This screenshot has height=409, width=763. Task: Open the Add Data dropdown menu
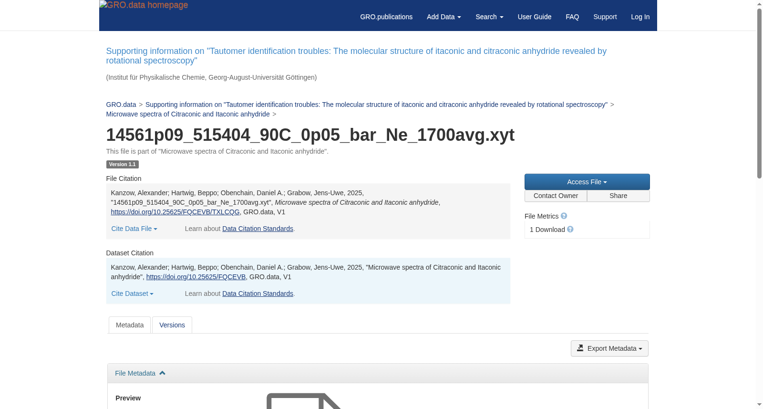click(443, 17)
